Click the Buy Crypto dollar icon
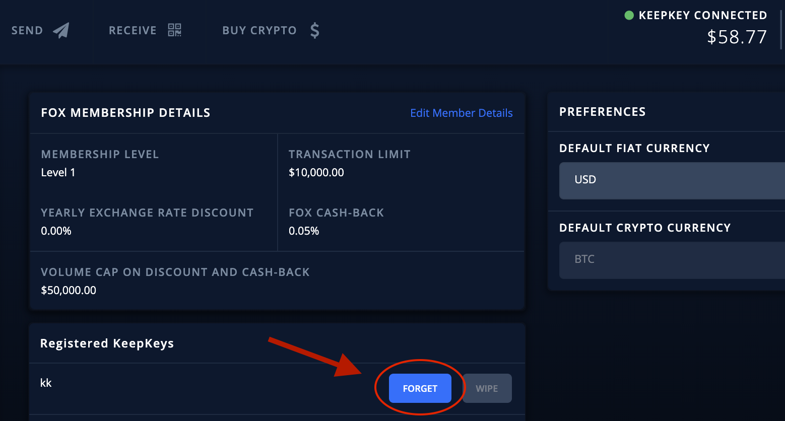Screen dimensions: 785x421 tap(314, 31)
